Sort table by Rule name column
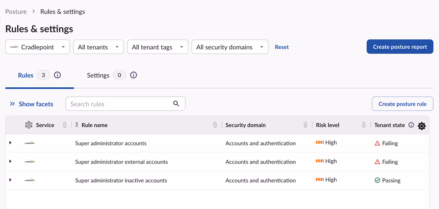439x209 pixels. pos(215,125)
